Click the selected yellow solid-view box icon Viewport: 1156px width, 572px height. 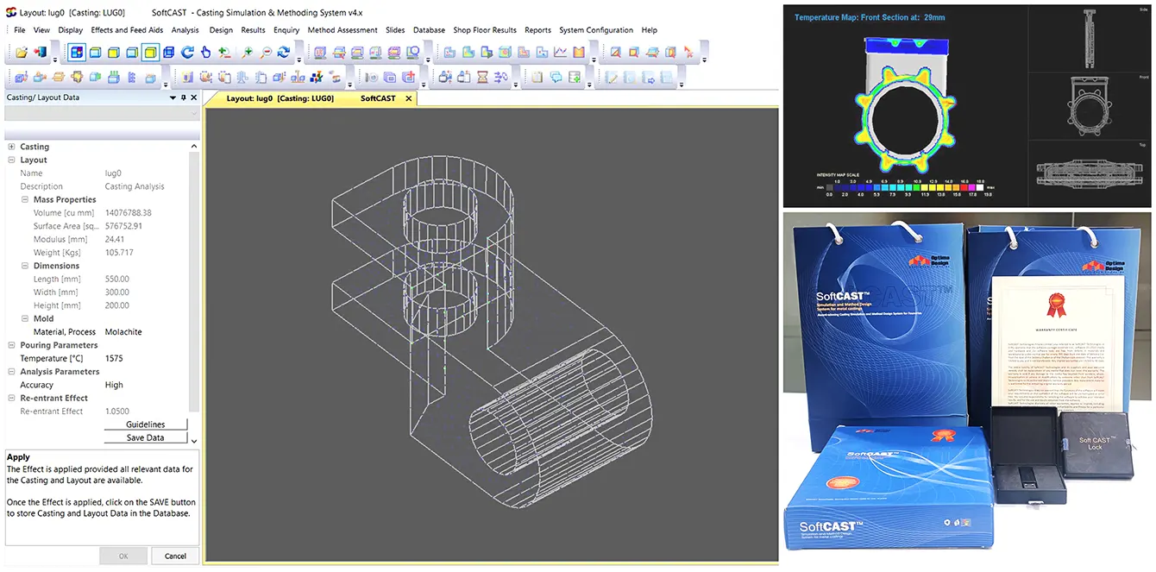150,53
